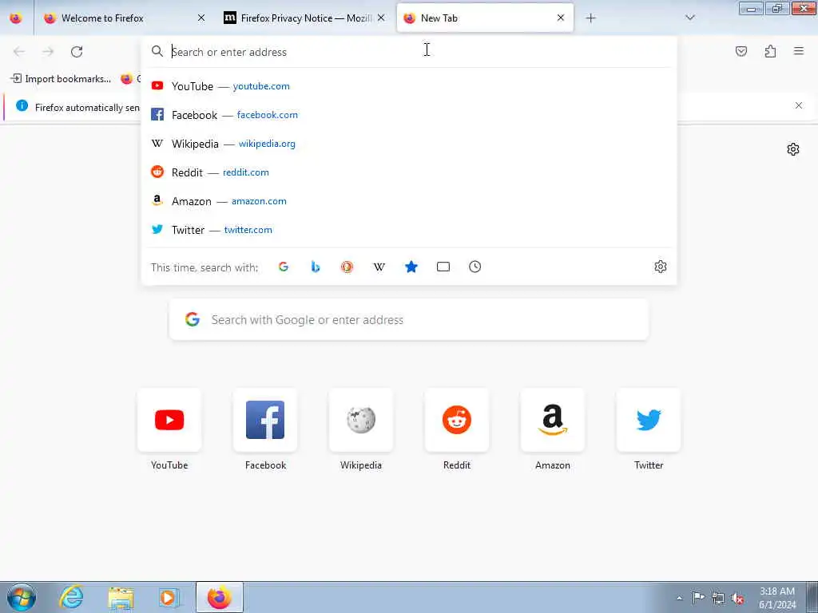The height and width of the screenshot is (613, 818).
Task: Open a new tab with plus button
Action: (x=590, y=18)
